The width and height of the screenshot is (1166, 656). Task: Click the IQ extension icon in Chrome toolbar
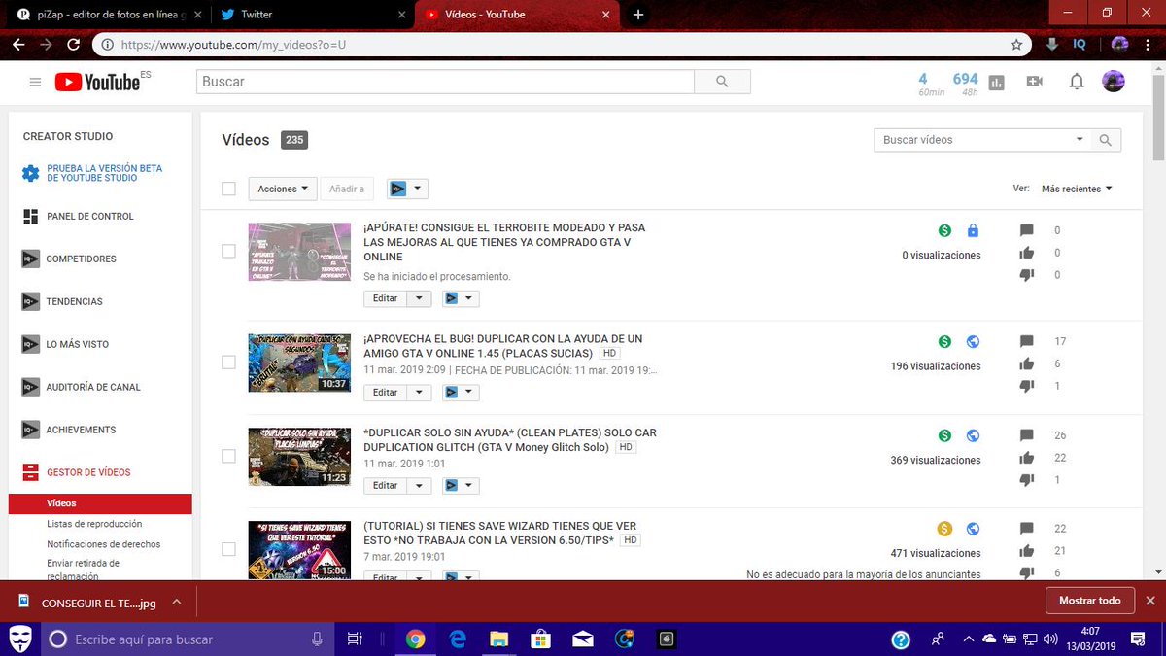coord(1080,44)
